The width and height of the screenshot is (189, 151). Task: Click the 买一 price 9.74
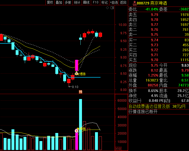click(x=155, y=40)
